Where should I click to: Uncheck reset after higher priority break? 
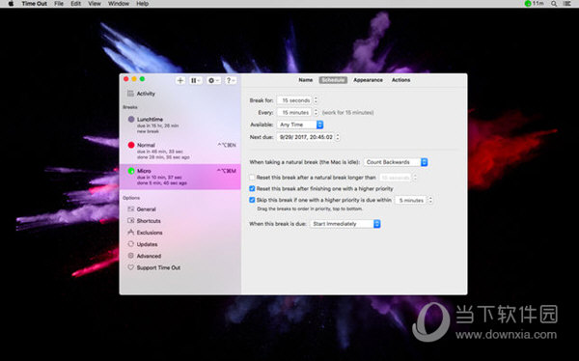[252, 188]
